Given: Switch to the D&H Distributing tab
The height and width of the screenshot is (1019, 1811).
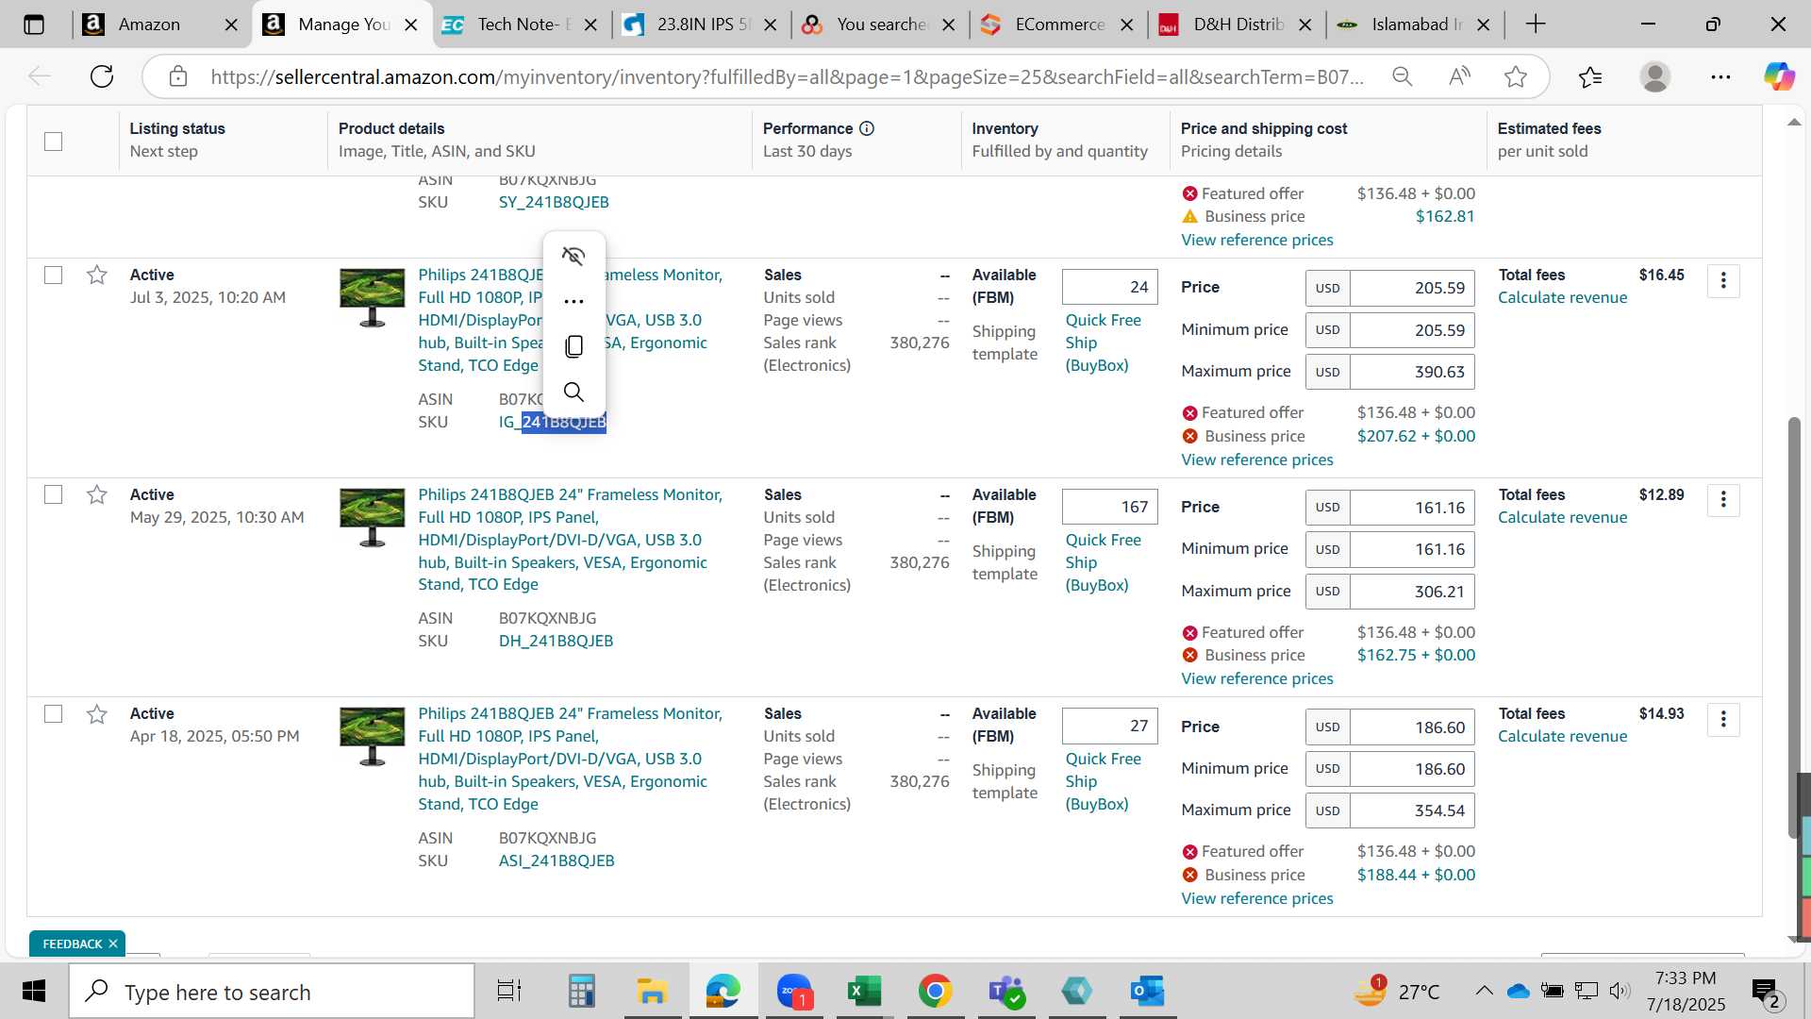Looking at the screenshot, I should tap(1236, 25).
